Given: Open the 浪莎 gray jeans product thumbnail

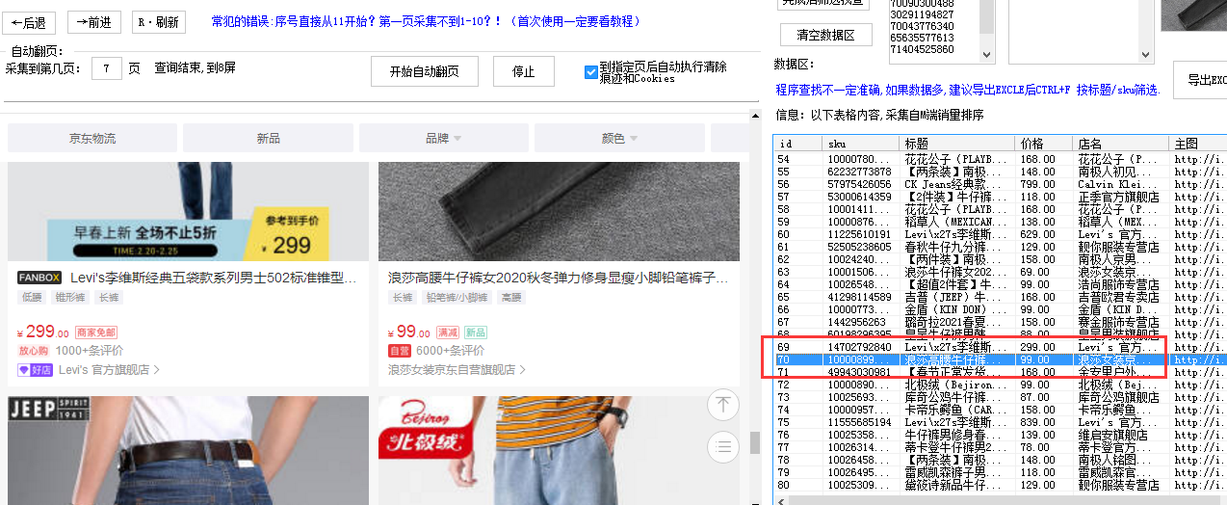Looking at the screenshot, I should 559,211.
